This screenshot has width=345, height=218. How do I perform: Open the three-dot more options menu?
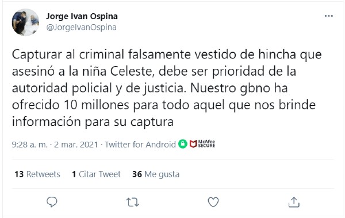(x=329, y=16)
